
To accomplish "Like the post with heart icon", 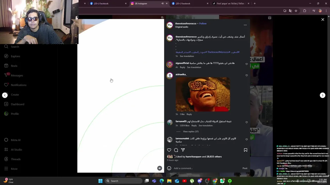I will [x=169, y=150].
